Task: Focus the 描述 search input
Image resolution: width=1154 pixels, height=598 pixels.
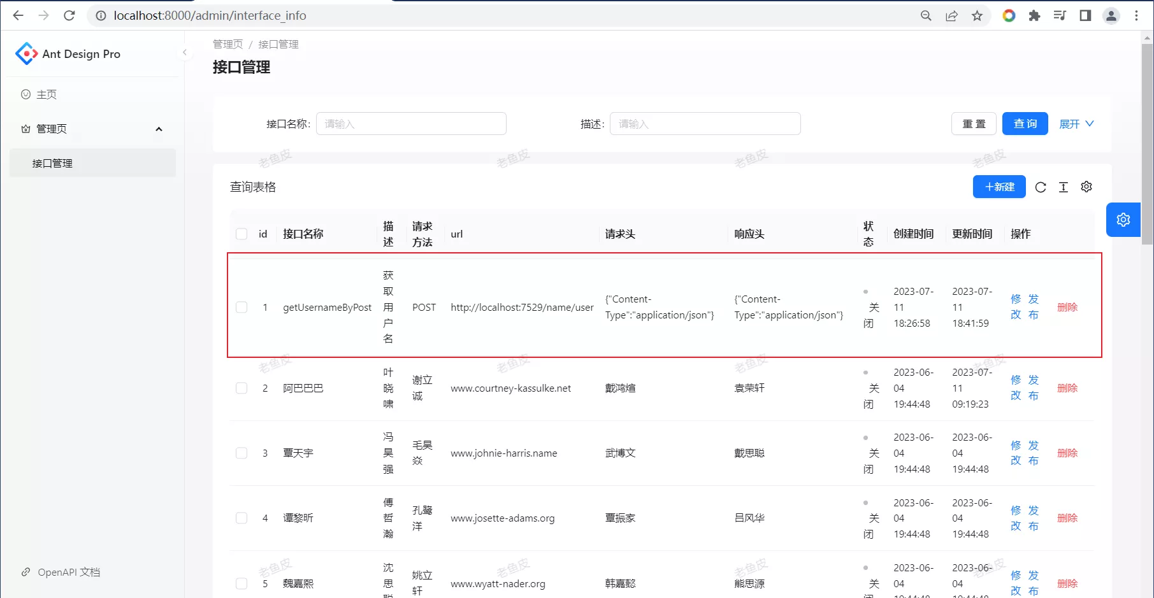Action: coord(705,124)
